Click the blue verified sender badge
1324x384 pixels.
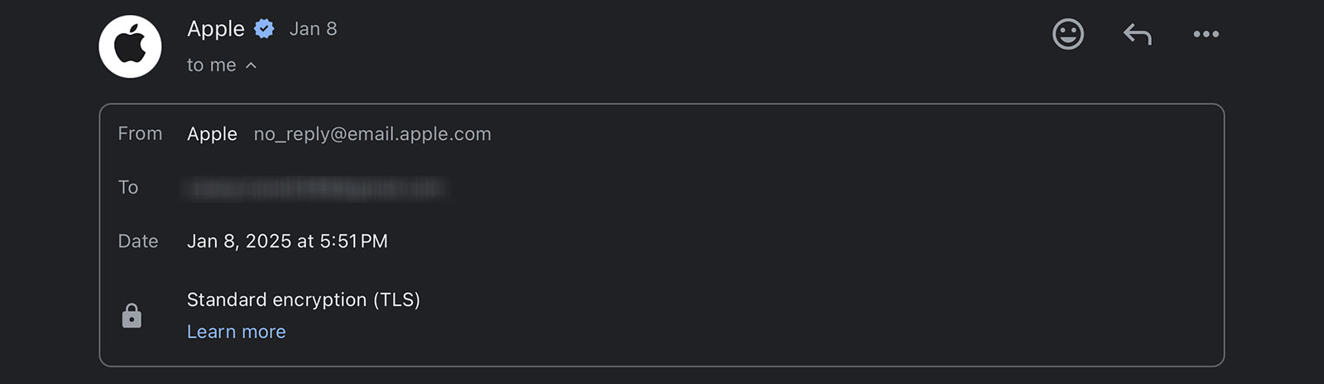pyautogui.click(x=264, y=29)
